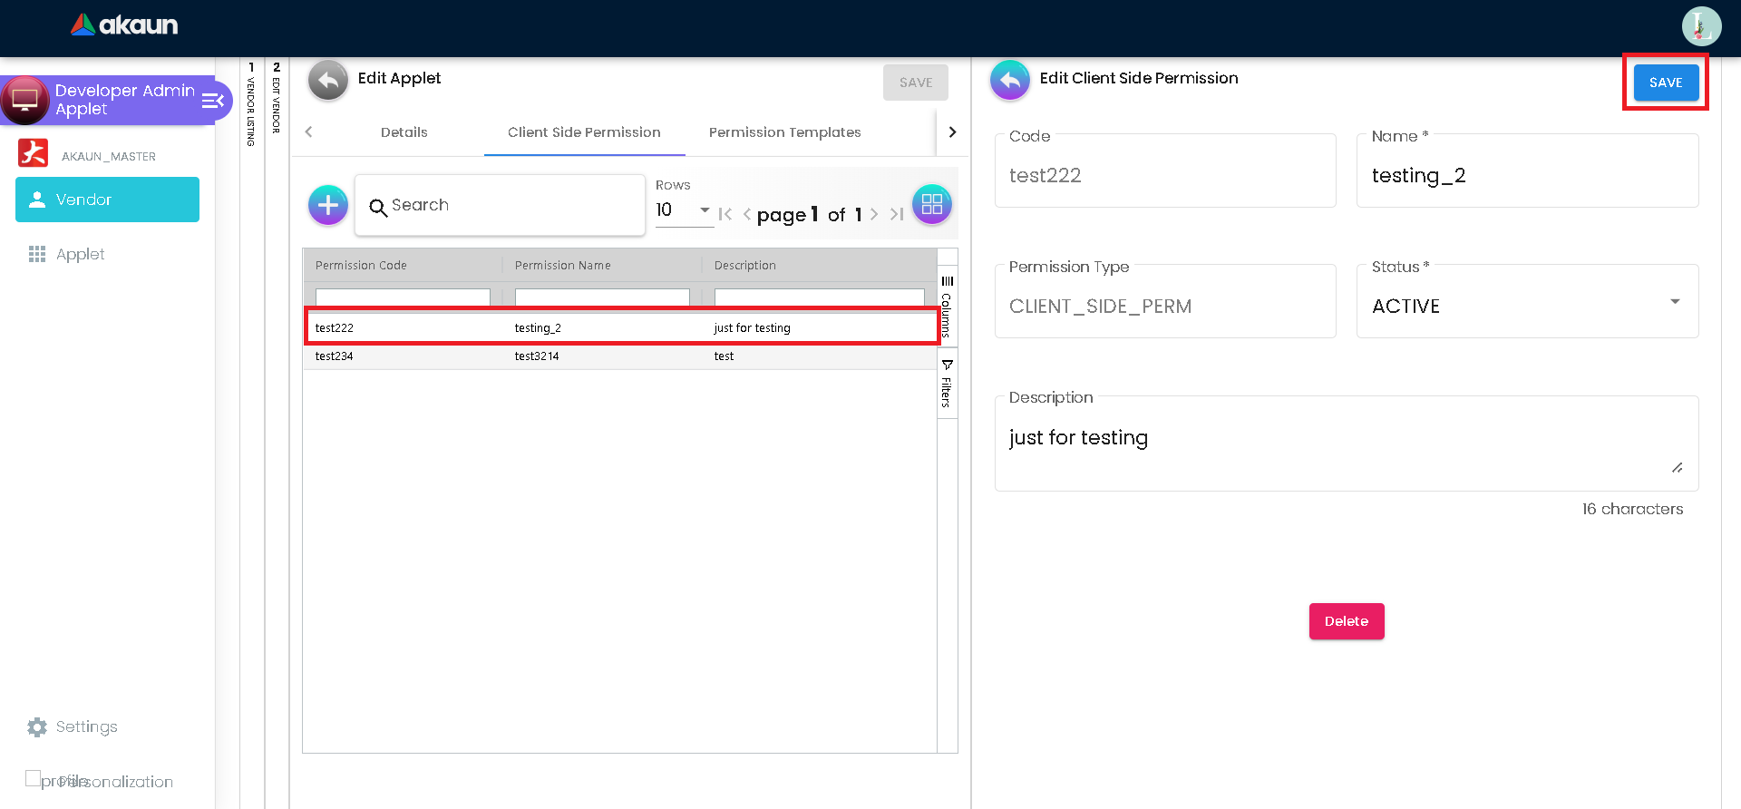The height and width of the screenshot is (809, 1741).
Task: Switch to the Details tab
Action: [x=404, y=132]
